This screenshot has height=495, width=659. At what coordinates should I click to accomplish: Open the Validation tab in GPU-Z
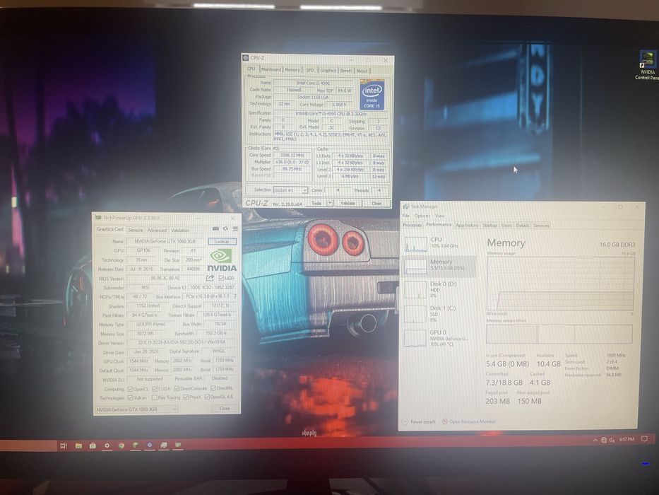click(x=180, y=231)
